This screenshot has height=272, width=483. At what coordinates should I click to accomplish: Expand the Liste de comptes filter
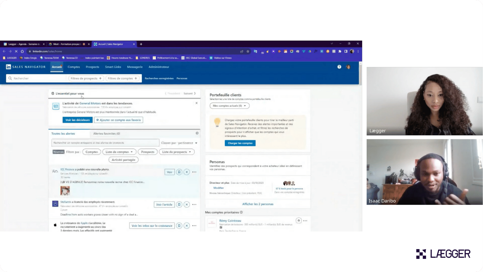(119, 152)
